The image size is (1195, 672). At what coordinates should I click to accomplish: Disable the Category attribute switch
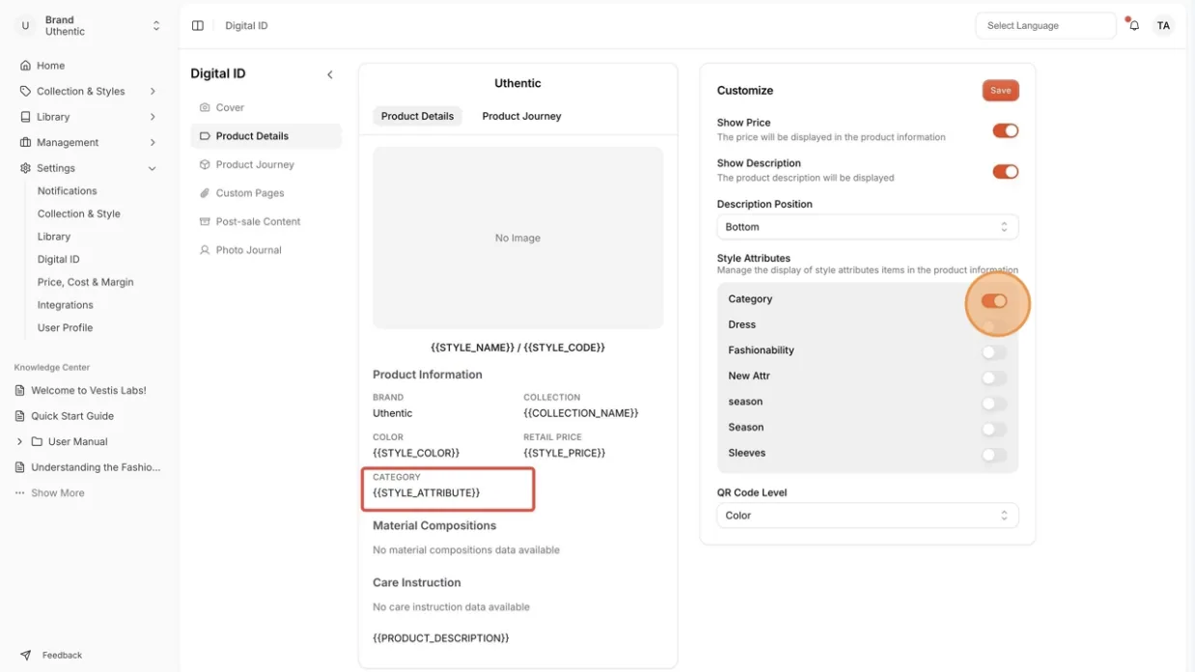(994, 301)
